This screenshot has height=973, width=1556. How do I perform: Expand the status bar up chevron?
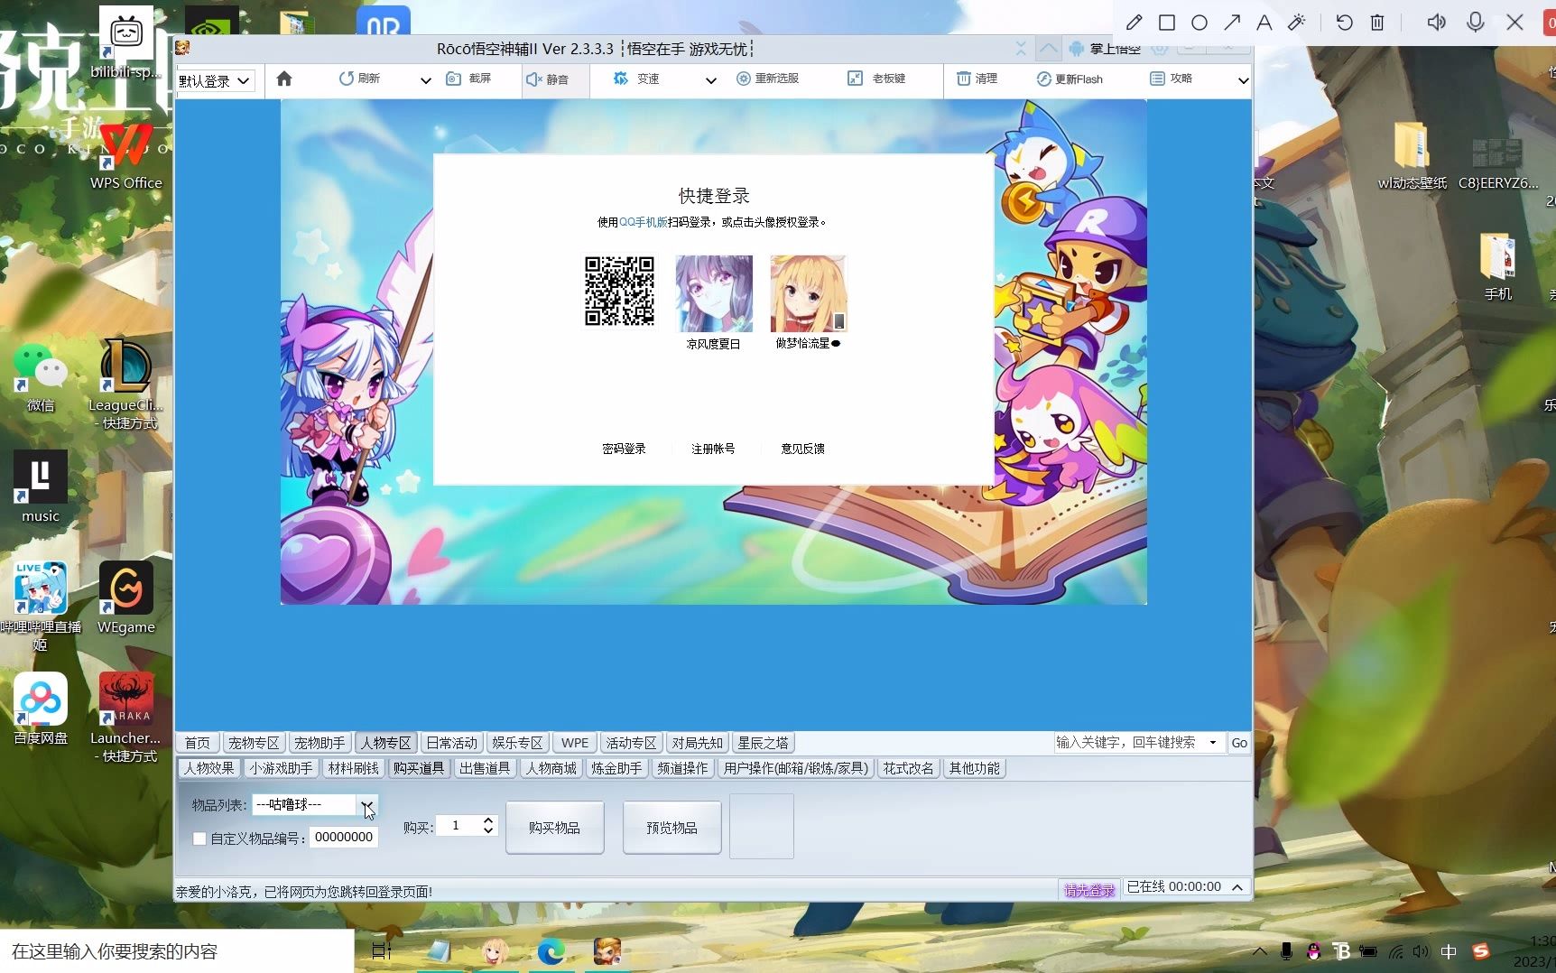[x=1237, y=888]
